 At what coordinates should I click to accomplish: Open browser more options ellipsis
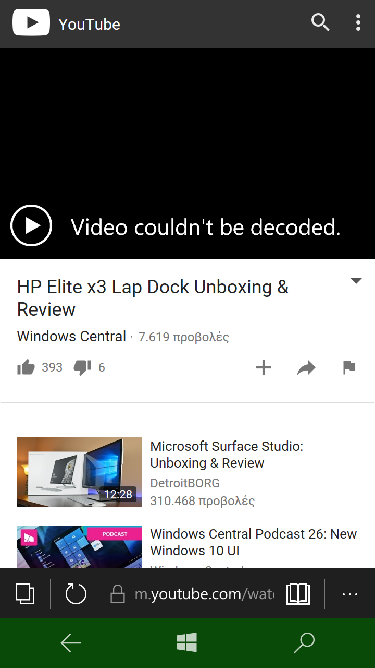[349, 594]
